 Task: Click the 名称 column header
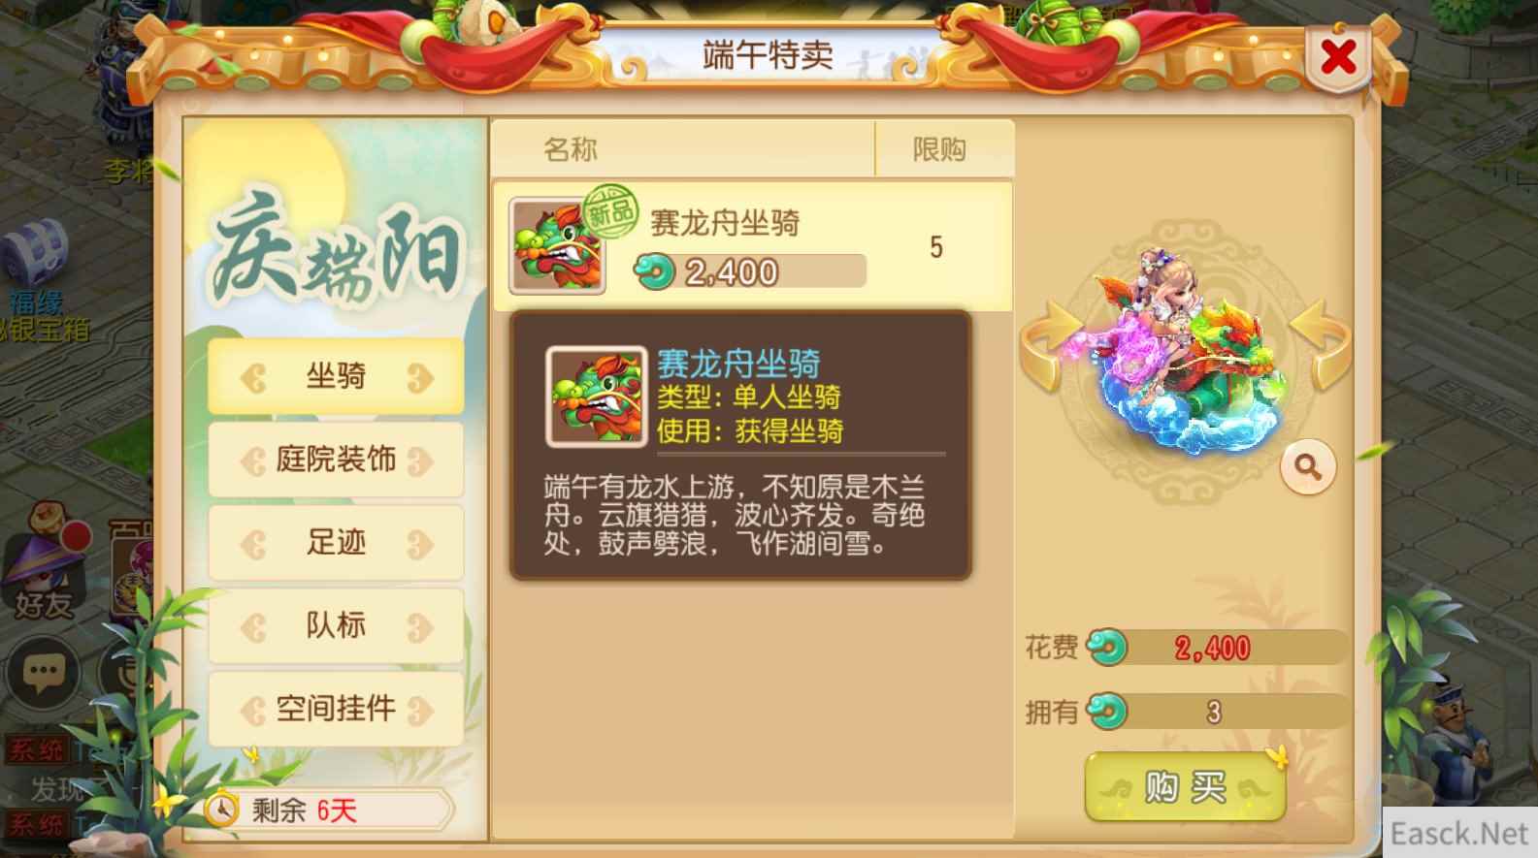pos(571,149)
